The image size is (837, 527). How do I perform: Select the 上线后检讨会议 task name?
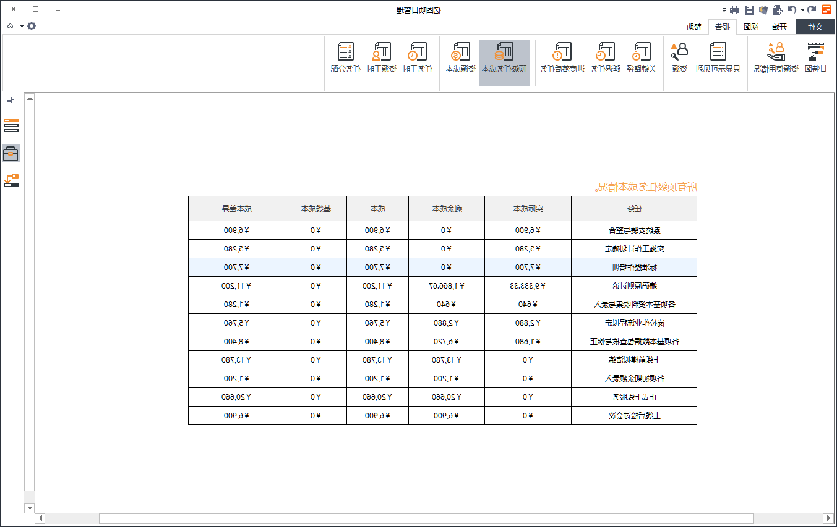click(634, 415)
